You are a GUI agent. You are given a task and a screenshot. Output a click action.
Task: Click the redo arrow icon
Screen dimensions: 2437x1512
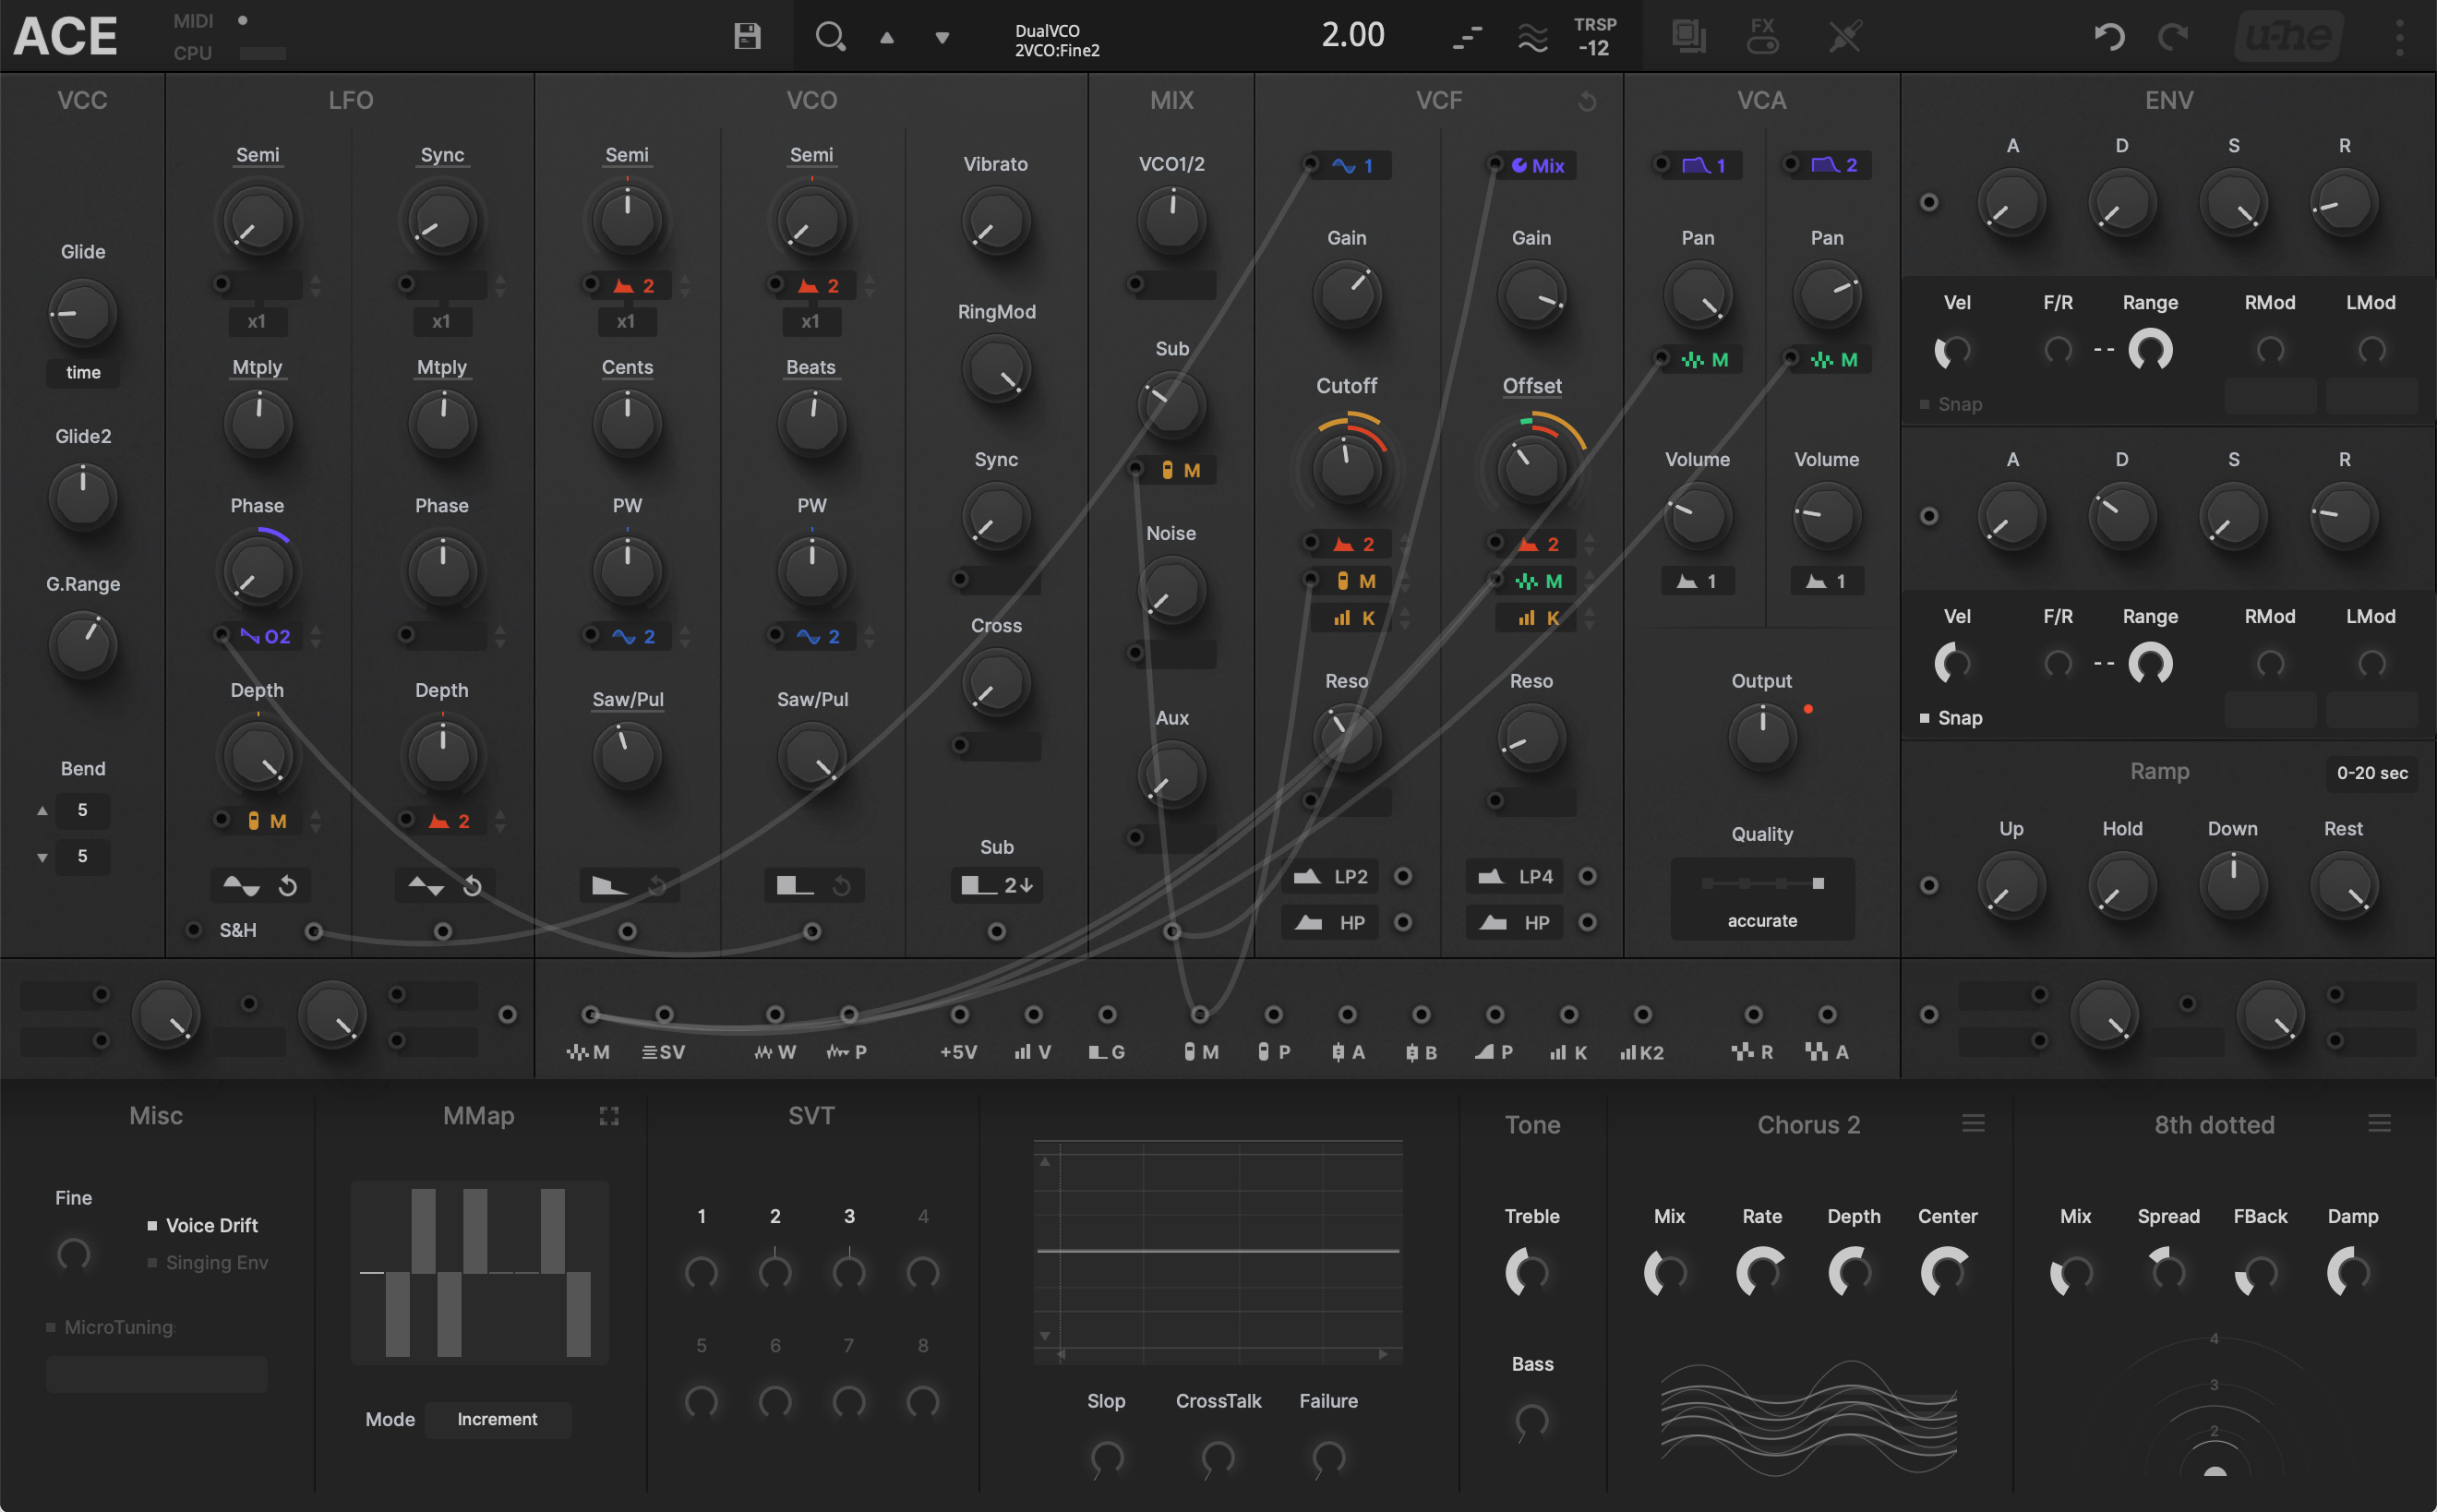(2172, 37)
